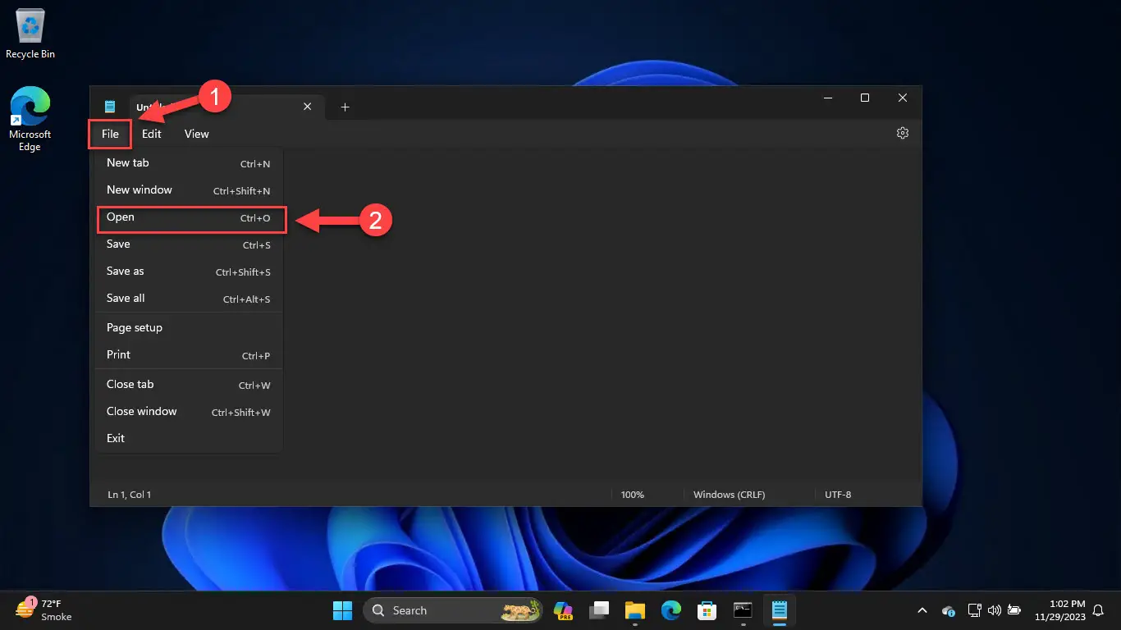
Task: Choose Close window in the File menu
Action: click(x=189, y=412)
